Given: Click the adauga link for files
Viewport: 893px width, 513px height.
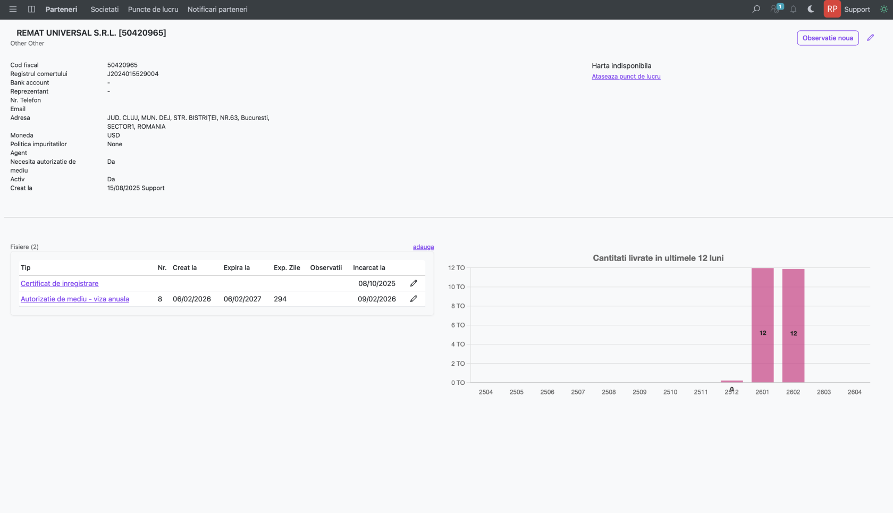Looking at the screenshot, I should click(423, 247).
